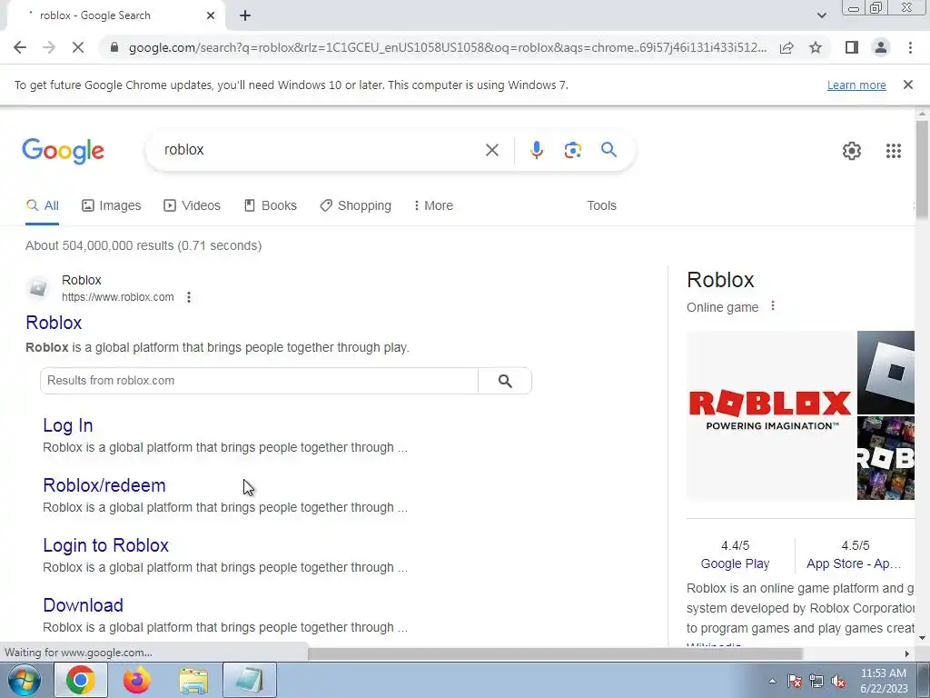Viewport: 930px width, 698px height.
Task: Switch to the Images tab
Action: pos(112,206)
